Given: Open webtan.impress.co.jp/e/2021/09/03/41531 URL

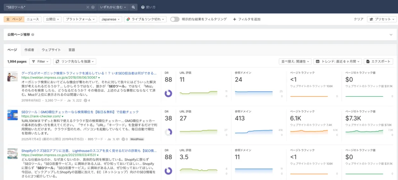Looking at the screenshot, I should coord(59,155).
